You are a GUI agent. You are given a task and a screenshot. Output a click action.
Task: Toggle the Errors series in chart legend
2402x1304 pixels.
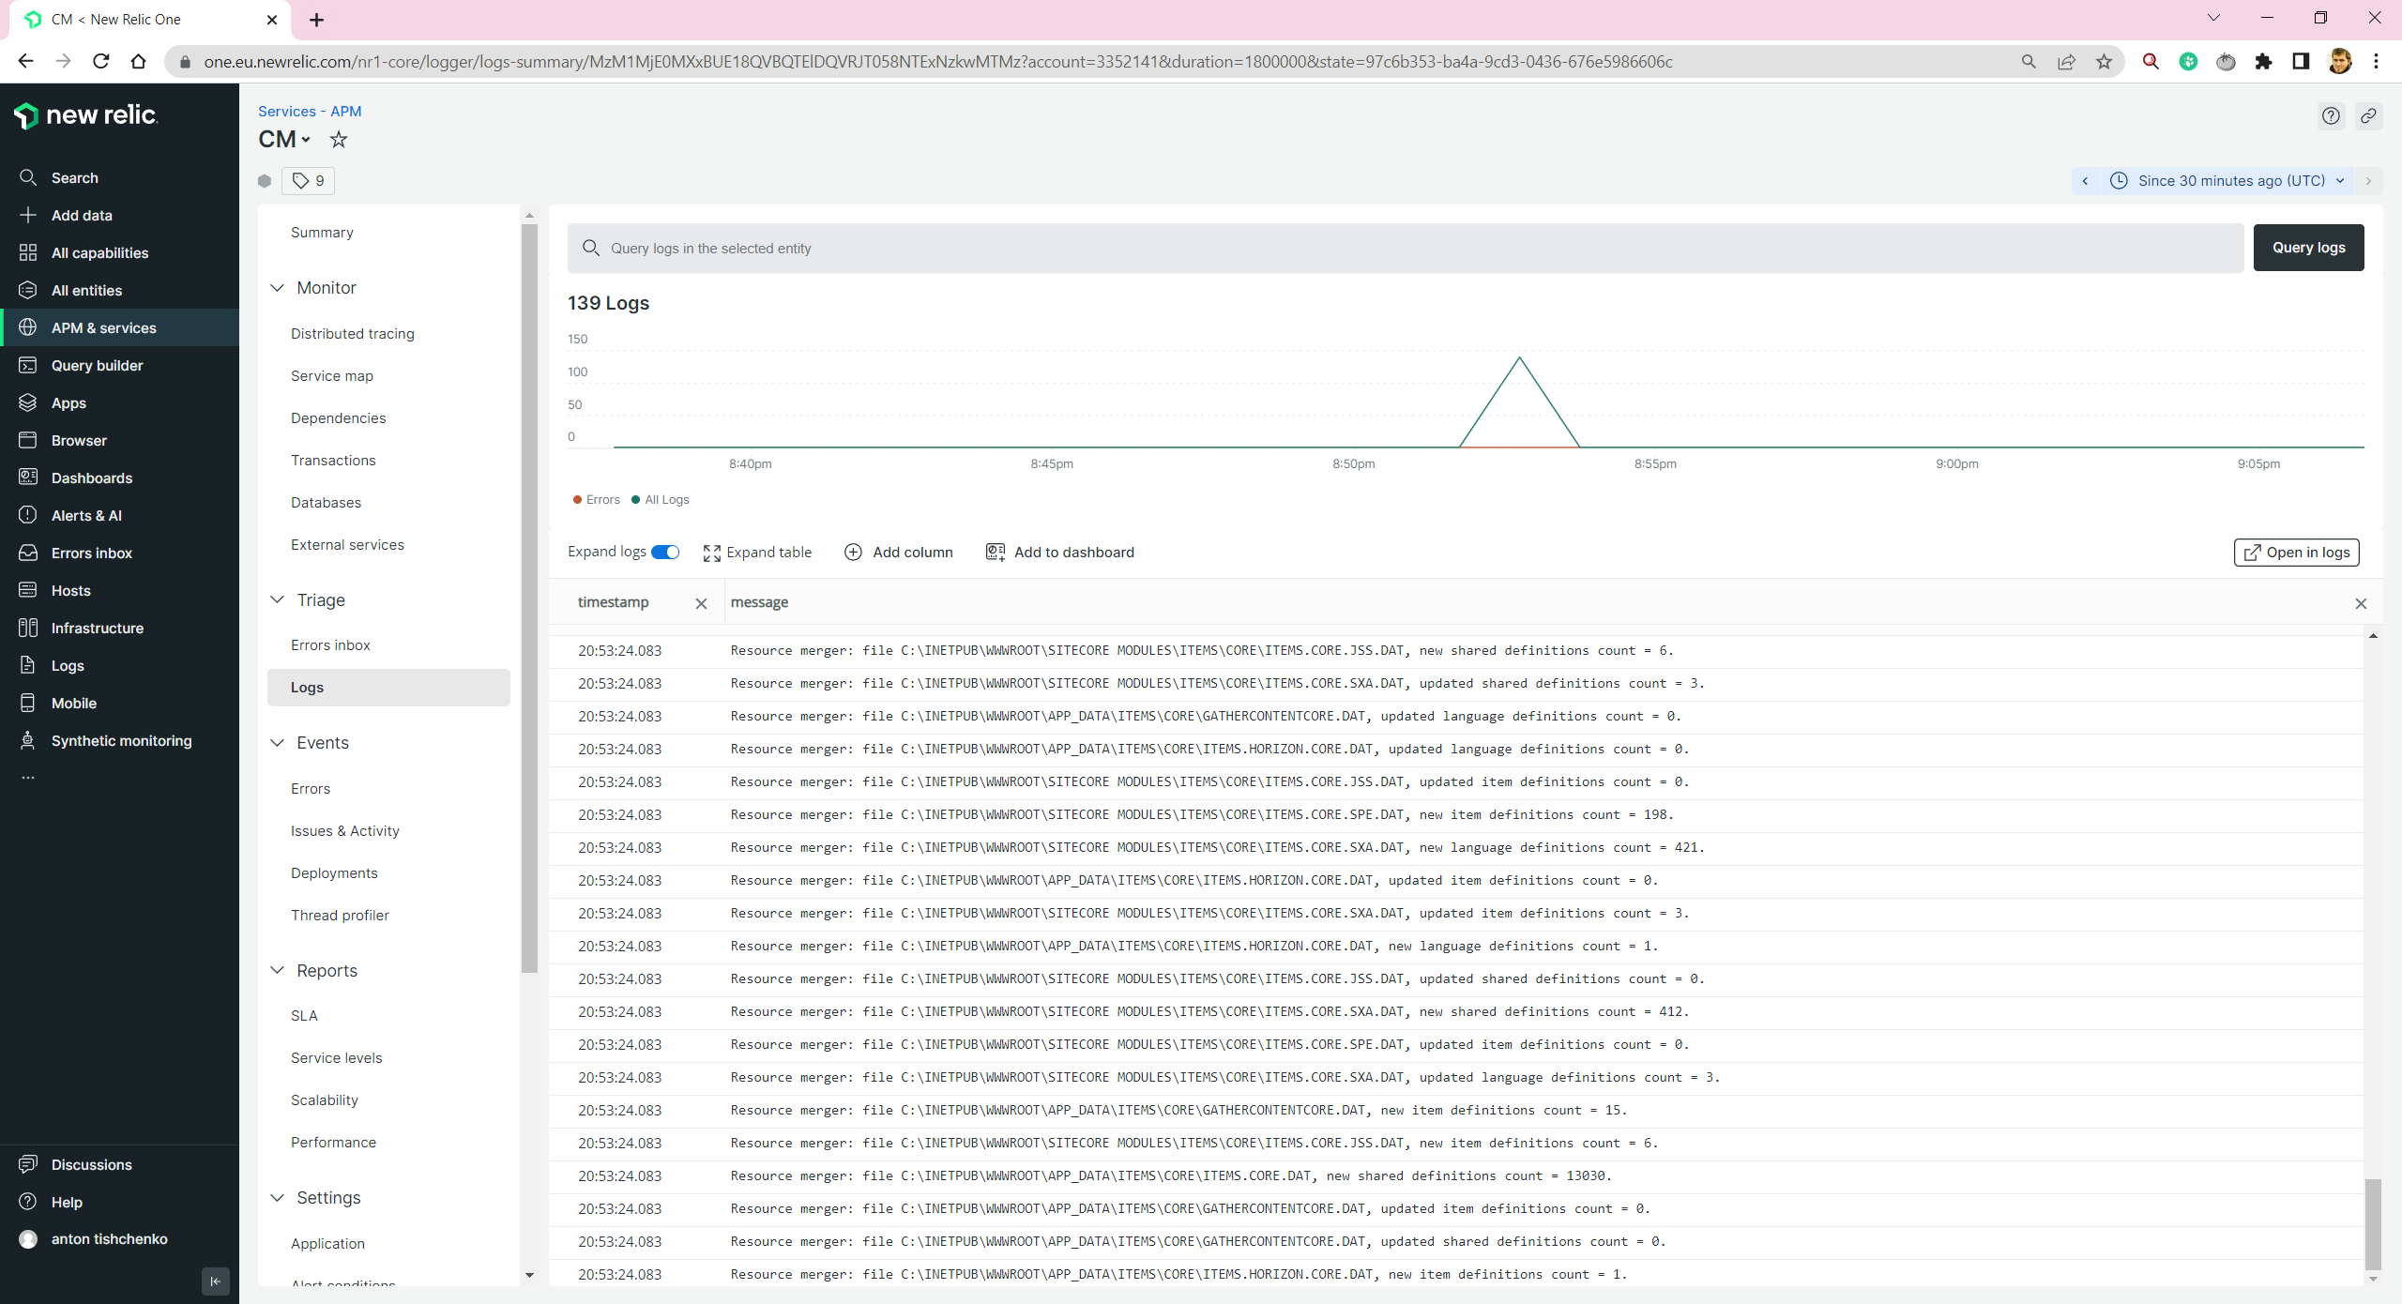[597, 499]
